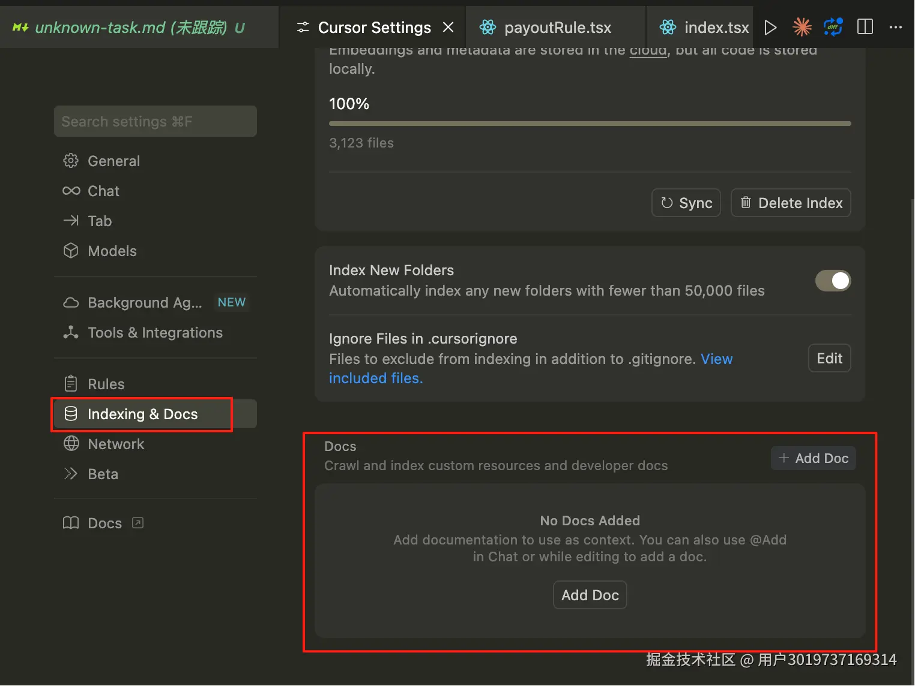The height and width of the screenshot is (686, 915).
Task: Open the View included files link
Action: coord(716,359)
